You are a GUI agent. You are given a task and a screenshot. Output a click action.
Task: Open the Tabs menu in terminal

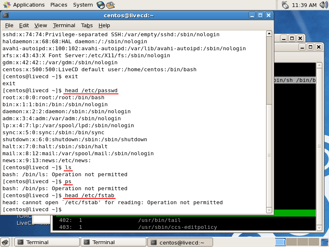pyautogui.click(x=87, y=26)
